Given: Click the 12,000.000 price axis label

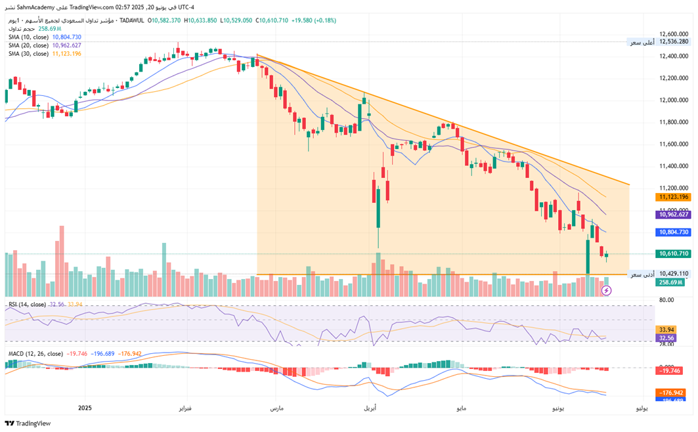Looking at the screenshot, I should (x=674, y=100).
